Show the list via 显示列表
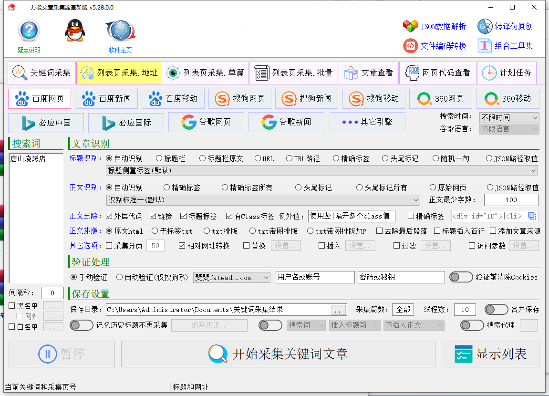 (x=490, y=354)
